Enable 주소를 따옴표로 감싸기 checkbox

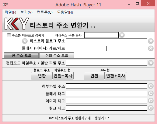tap(9, 35)
